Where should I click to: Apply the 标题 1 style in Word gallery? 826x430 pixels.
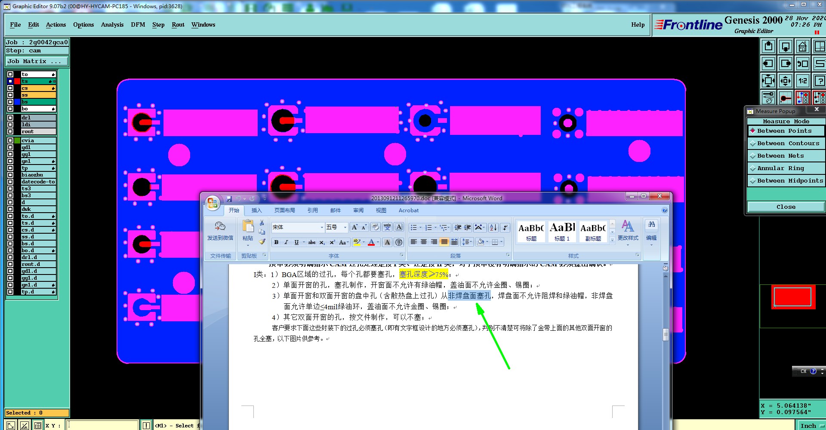click(x=562, y=231)
